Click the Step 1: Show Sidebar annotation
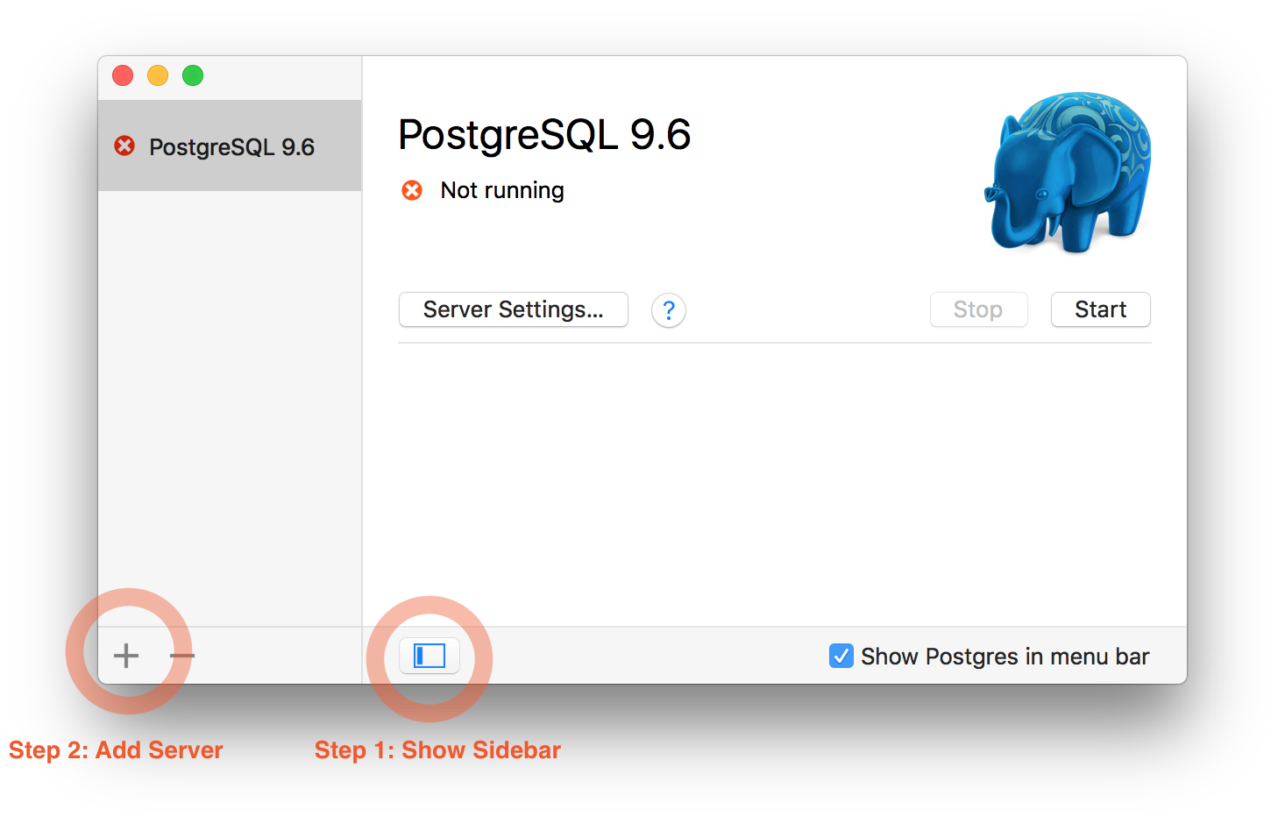Image resolution: width=1285 pixels, height=824 pixels. point(437,750)
